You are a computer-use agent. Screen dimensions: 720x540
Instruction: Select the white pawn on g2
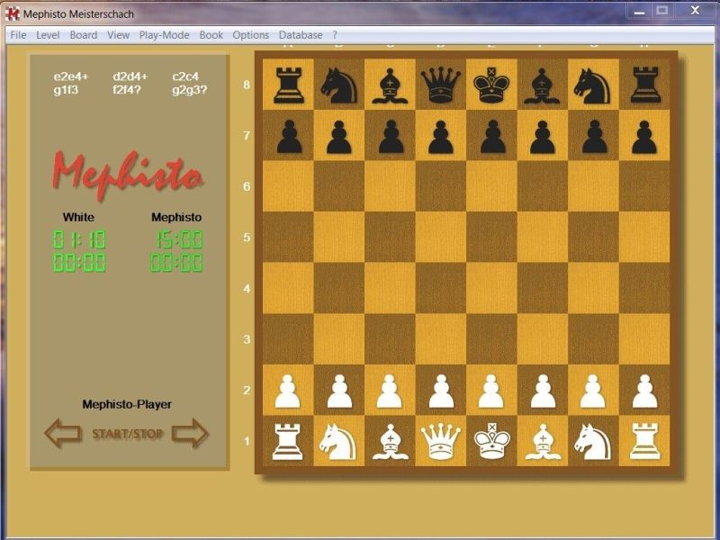[593, 391]
